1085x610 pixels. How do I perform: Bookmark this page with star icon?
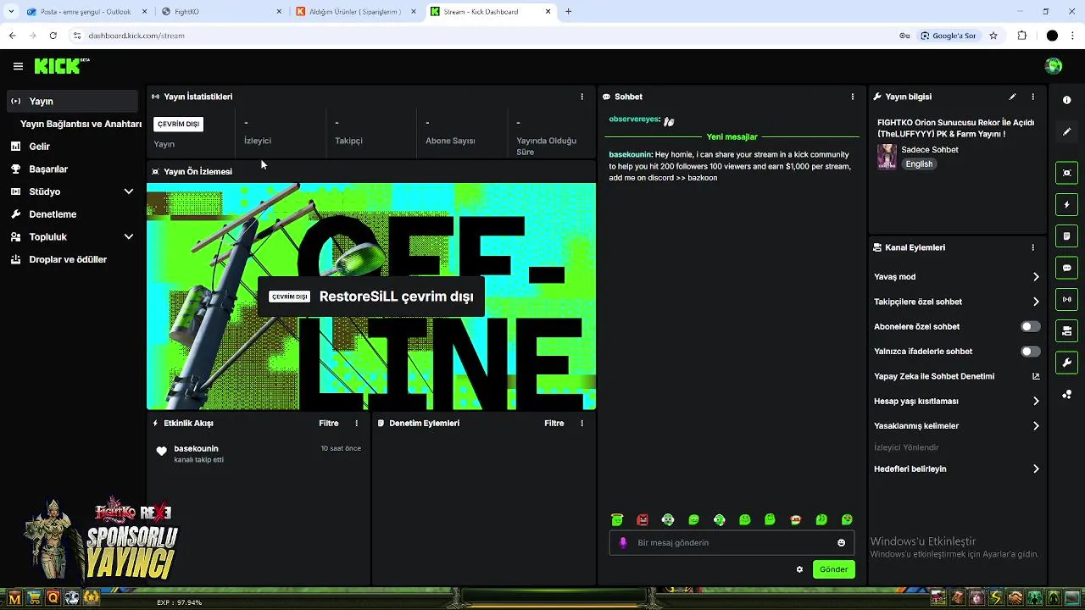coord(993,36)
